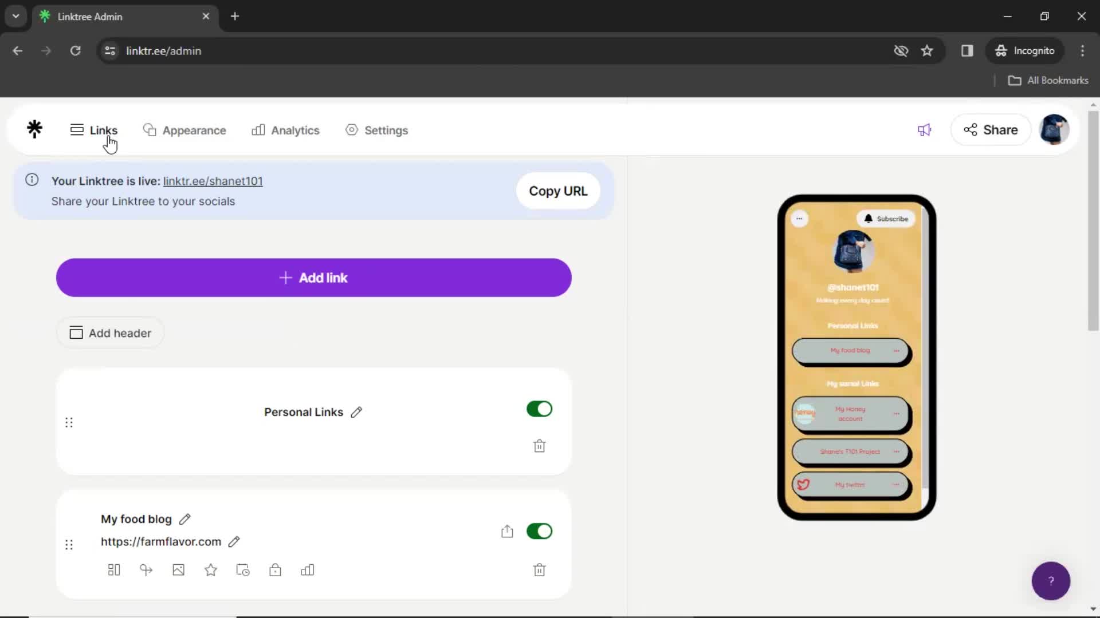1100x618 pixels.
Task: Click the upload/share icon on My food blog
Action: (x=507, y=530)
